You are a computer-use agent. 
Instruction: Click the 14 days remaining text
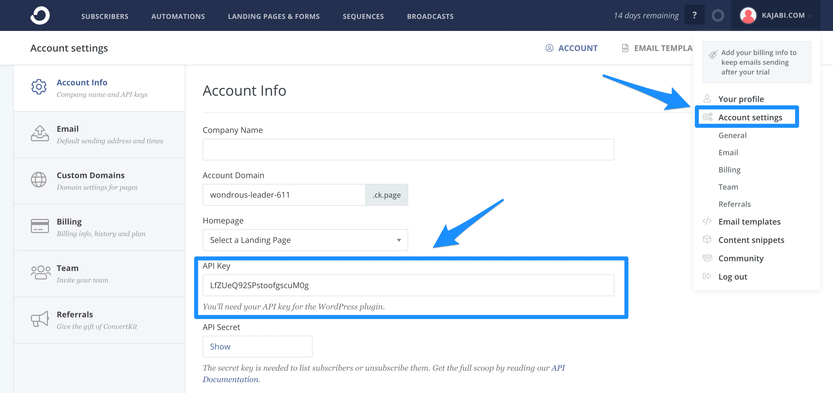[646, 15]
